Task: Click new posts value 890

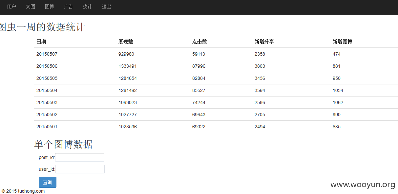Action: pos(337,115)
